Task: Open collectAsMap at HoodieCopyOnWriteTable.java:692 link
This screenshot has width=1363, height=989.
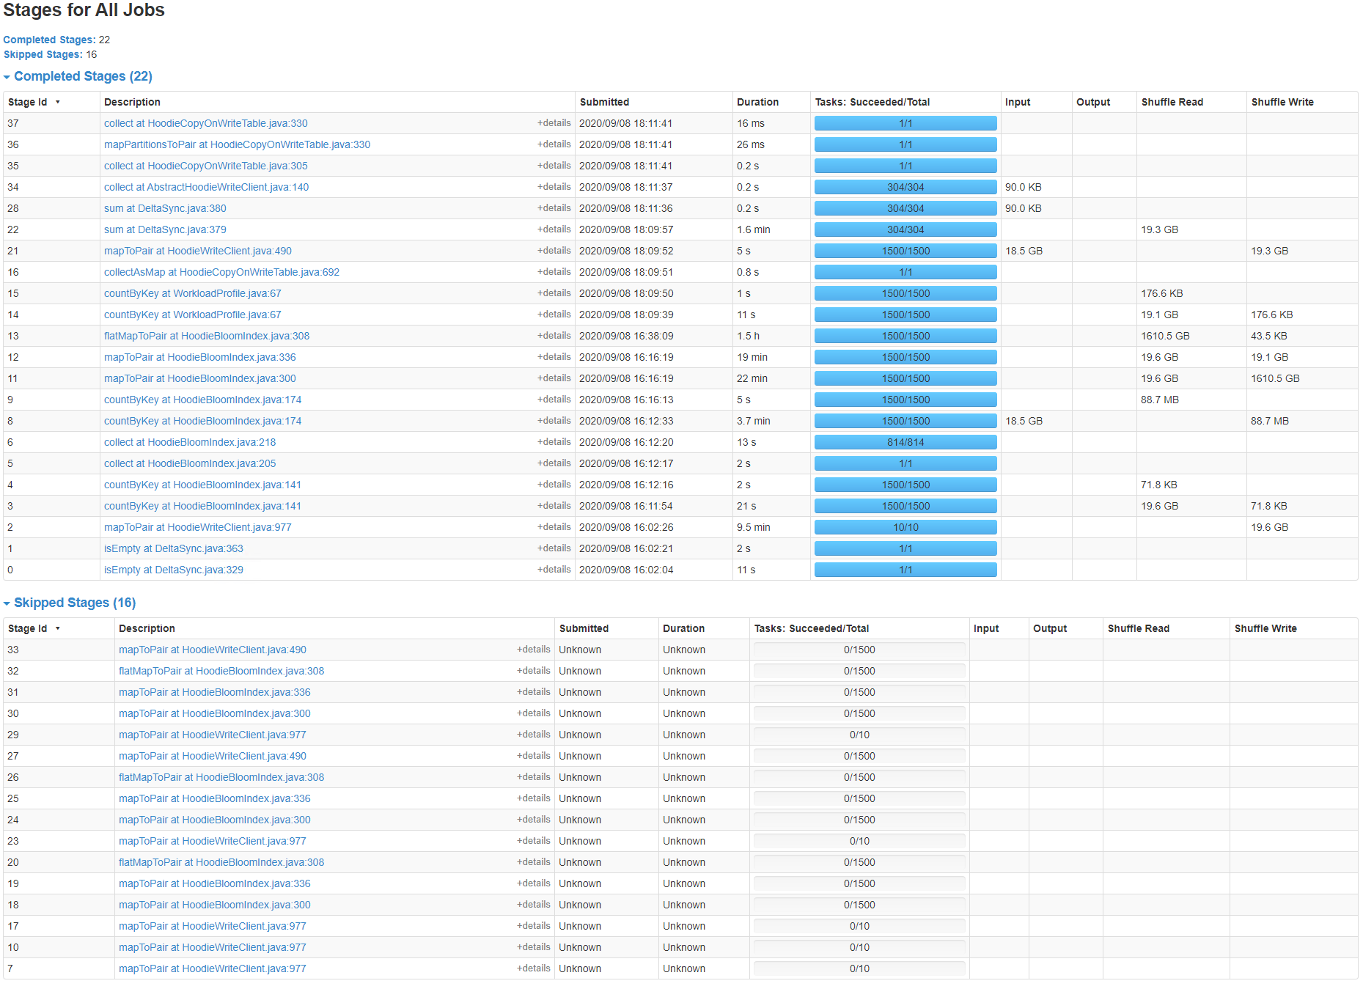Action: click(x=221, y=272)
